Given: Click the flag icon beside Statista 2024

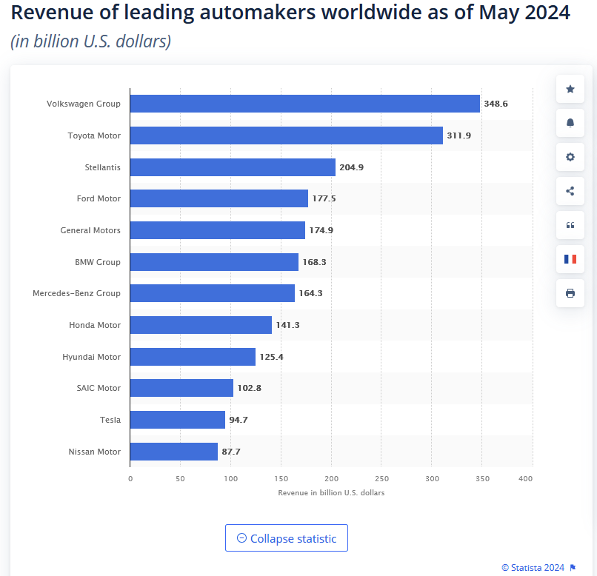Looking at the screenshot, I should pyautogui.click(x=573, y=568).
